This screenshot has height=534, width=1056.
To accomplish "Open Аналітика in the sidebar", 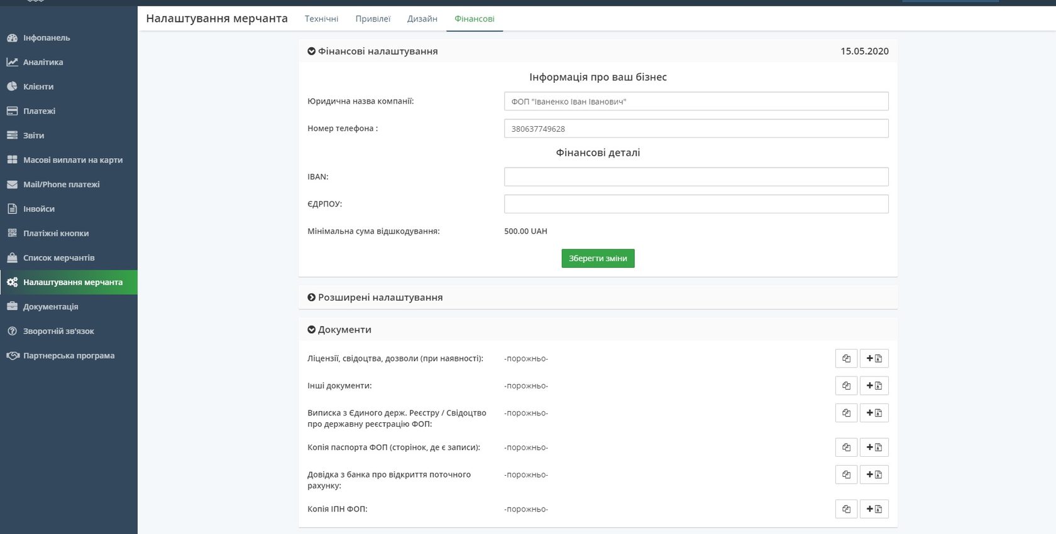I will click(43, 62).
